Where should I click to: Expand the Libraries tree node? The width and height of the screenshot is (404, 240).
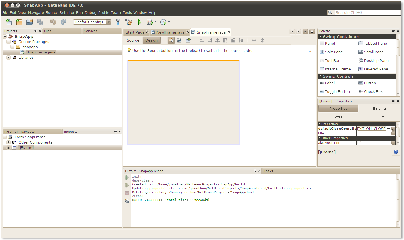coord(8,58)
